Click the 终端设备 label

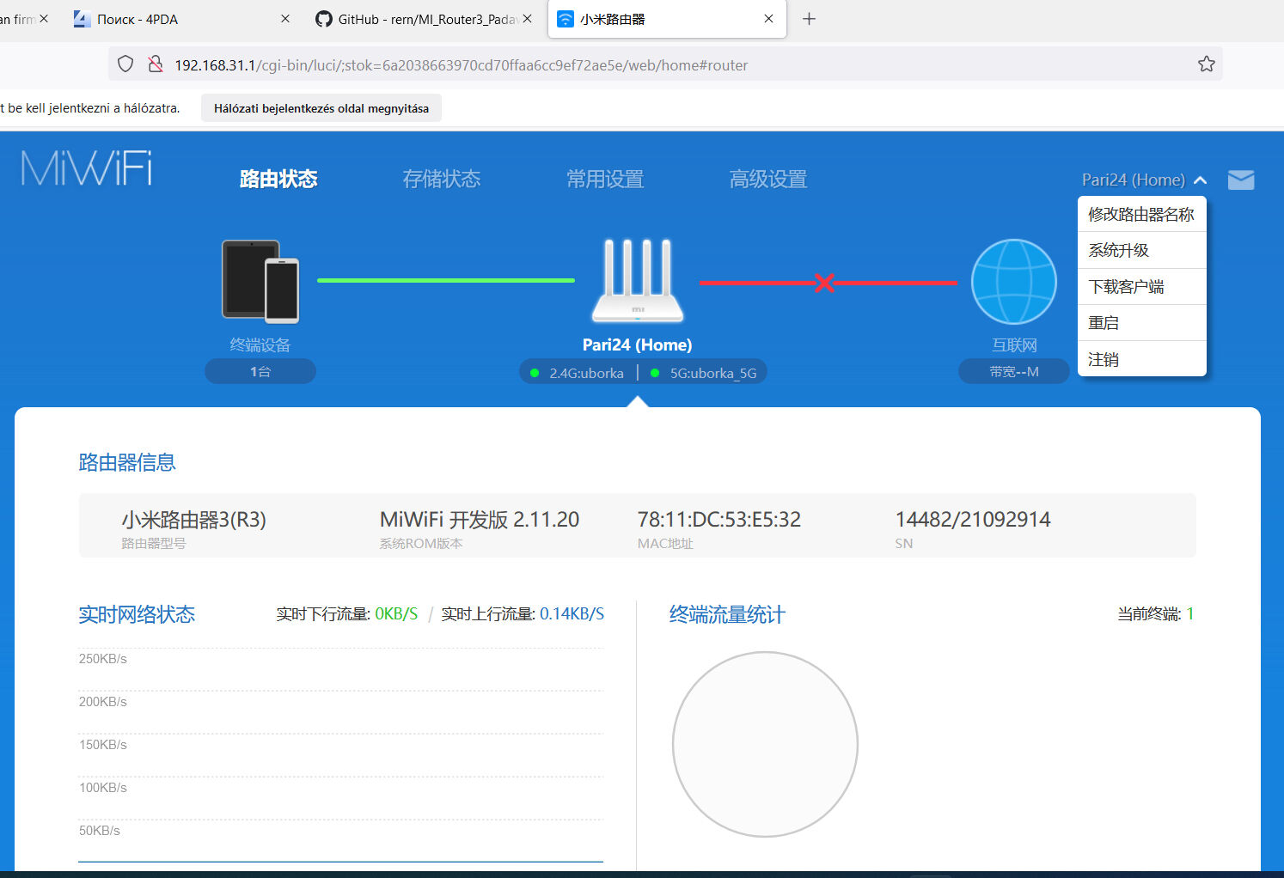260,344
